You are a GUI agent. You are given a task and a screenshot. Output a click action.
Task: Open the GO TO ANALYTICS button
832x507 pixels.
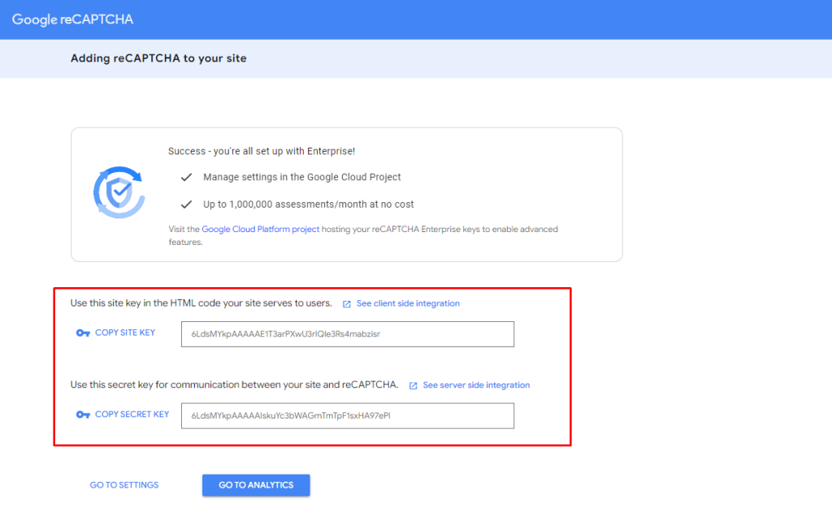256,485
